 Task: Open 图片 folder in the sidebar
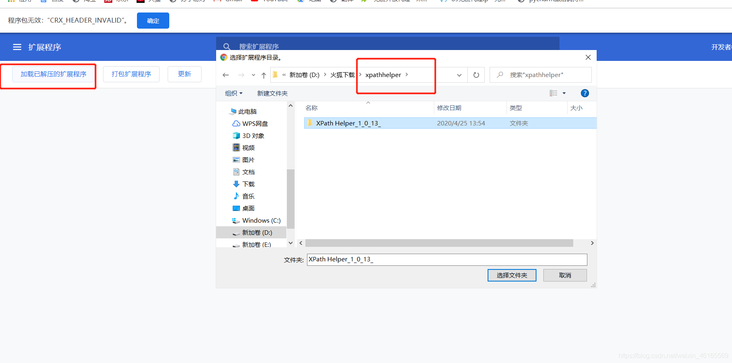click(244, 160)
